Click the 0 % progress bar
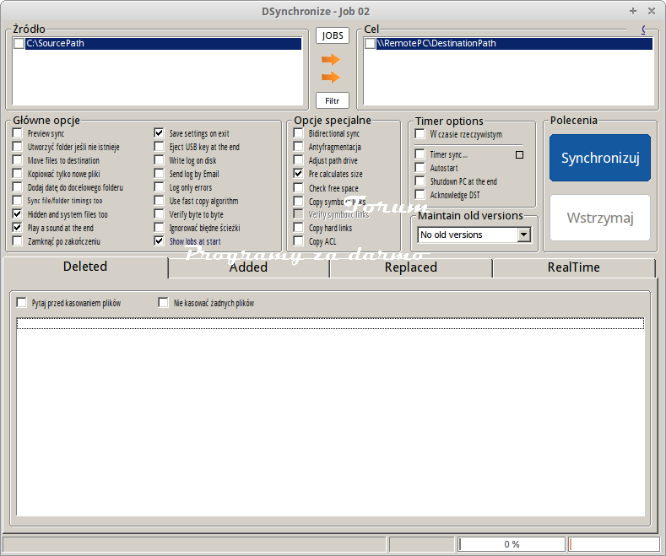 tap(512, 544)
